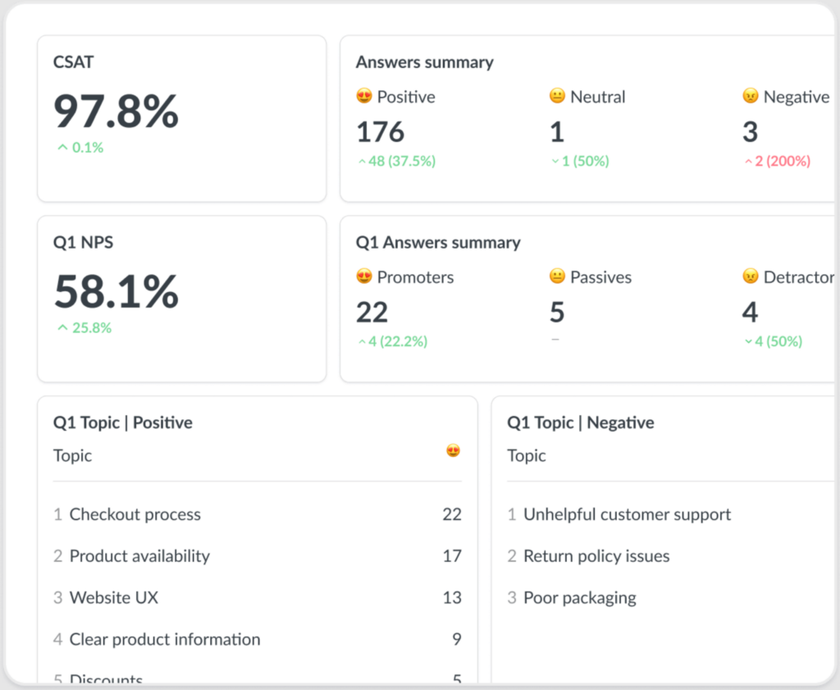Click the Positive heart-eyes emoji icon
The image size is (840, 690).
coord(364,97)
